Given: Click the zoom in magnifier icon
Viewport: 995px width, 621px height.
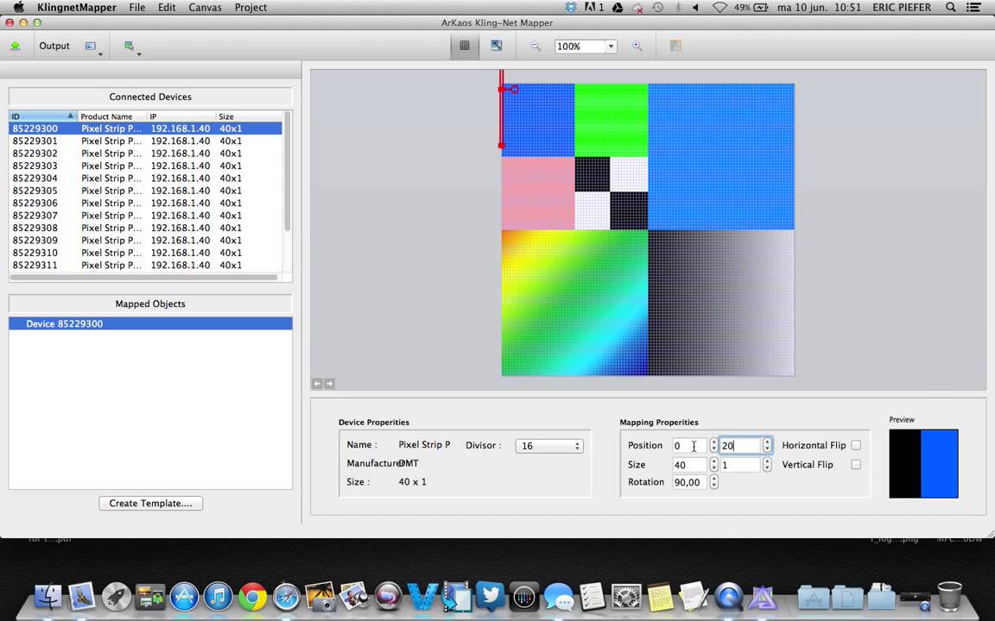Looking at the screenshot, I should [x=637, y=47].
